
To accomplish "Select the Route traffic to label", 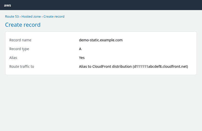I will 22,67.
